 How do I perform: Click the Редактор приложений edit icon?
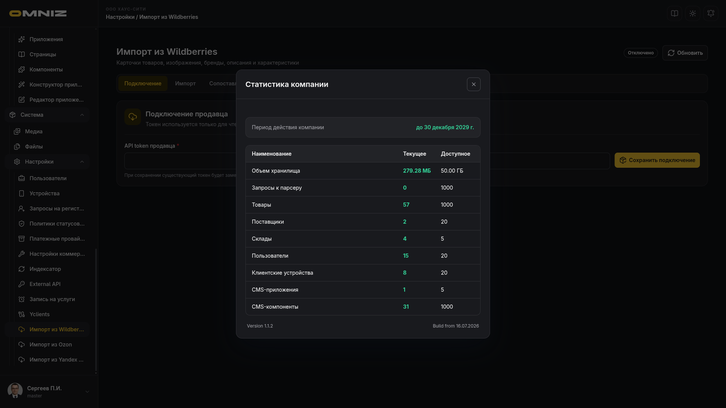click(x=22, y=100)
